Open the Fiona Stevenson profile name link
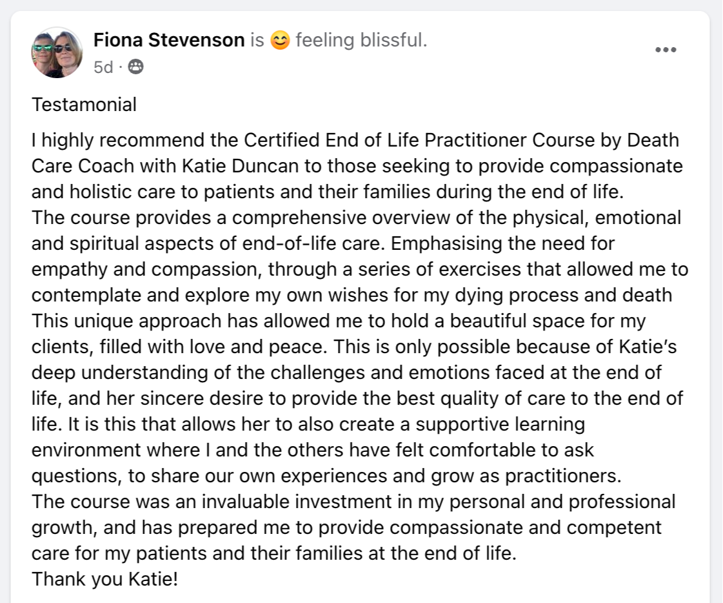723x603 pixels. point(169,41)
